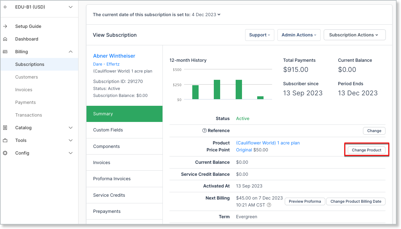Open the Catalog book icon
Viewport: 401px width, 229px height.
(x=5, y=127)
